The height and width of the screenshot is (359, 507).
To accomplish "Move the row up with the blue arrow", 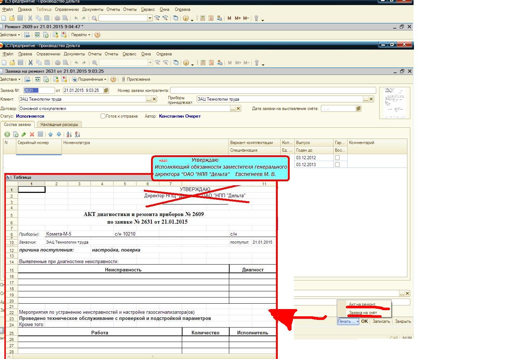I will click(50, 134).
